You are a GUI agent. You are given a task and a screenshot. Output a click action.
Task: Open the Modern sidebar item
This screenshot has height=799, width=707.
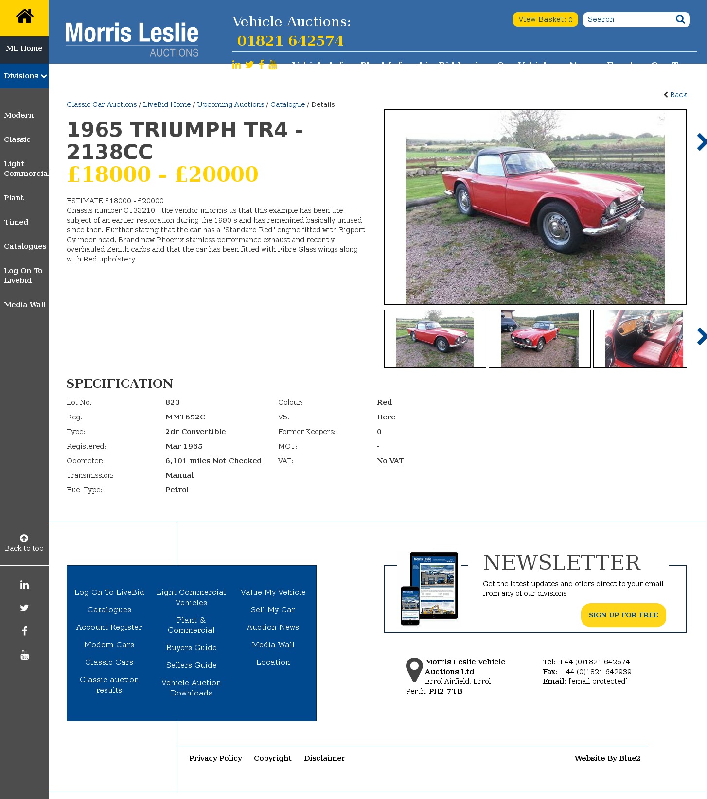pyautogui.click(x=19, y=115)
